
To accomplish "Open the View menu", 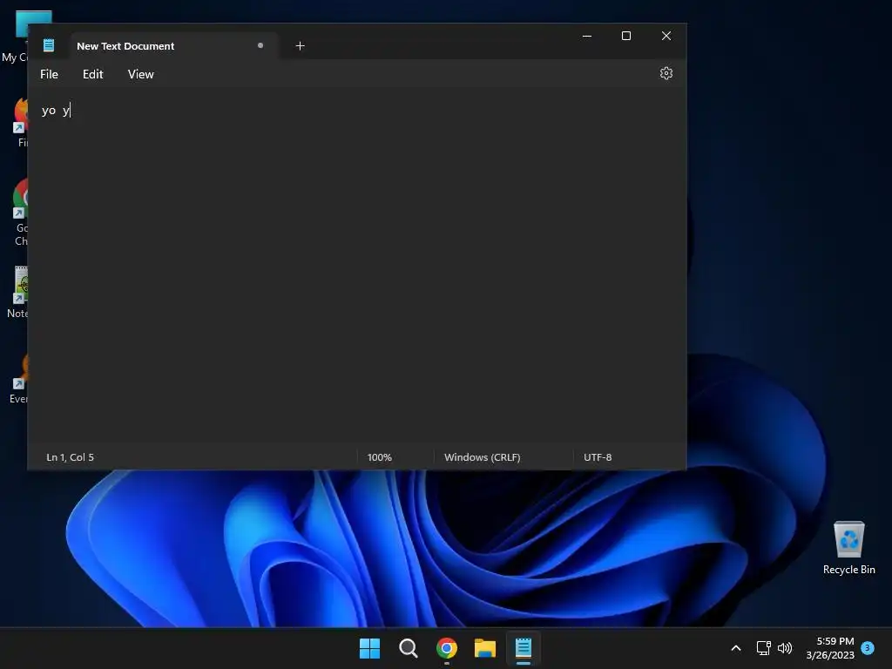I will click(140, 75).
